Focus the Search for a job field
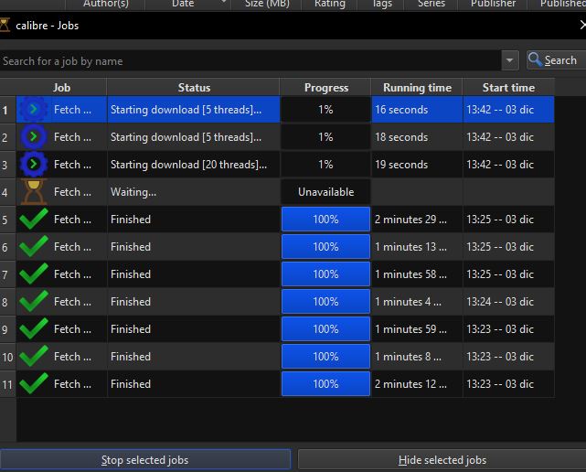586x472 pixels. 250,60
